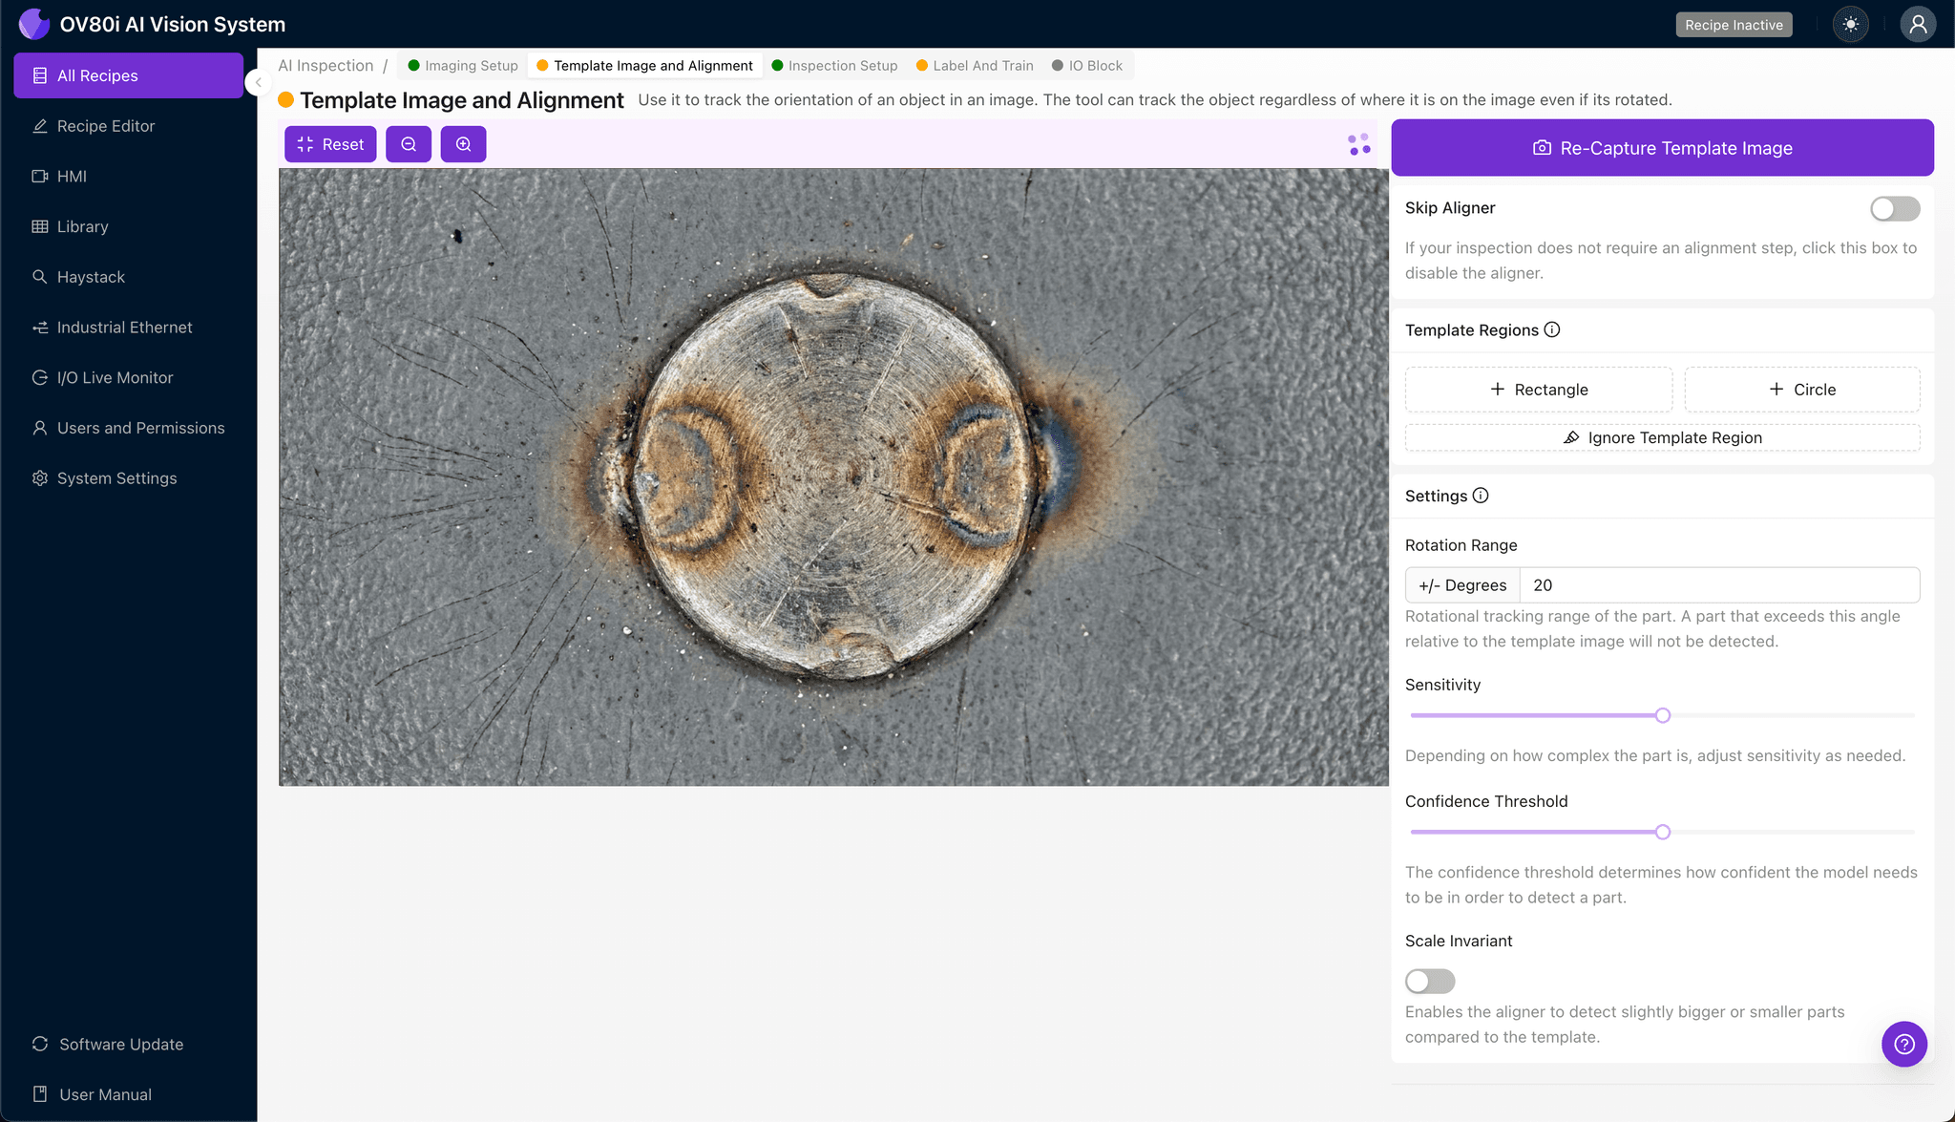
Task: Click the Rotation Range degrees input field
Action: pos(1718,585)
